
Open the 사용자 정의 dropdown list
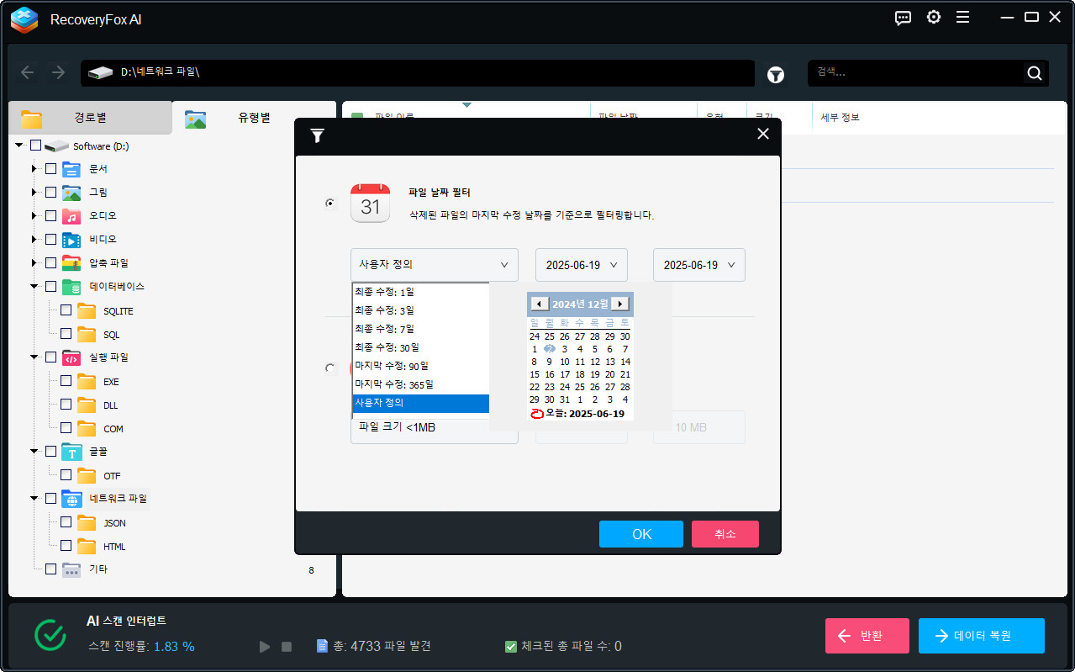tap(434, 264)
